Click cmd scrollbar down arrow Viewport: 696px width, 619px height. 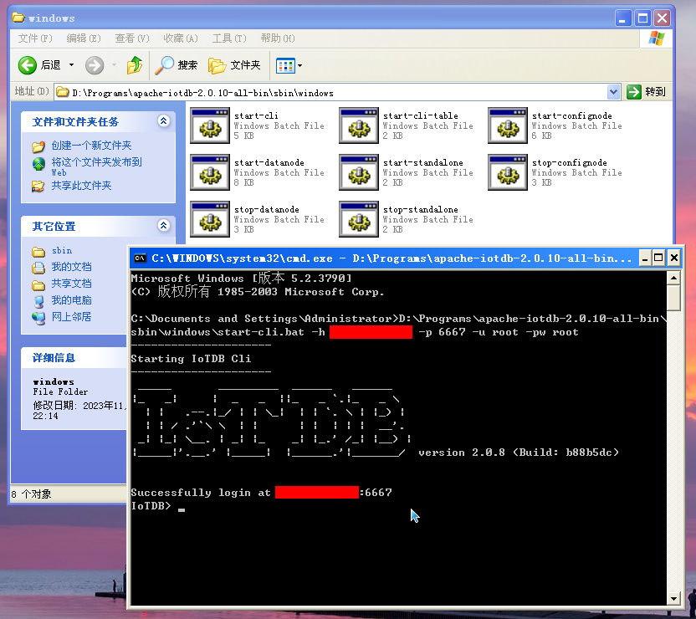(x=673, y=598)
